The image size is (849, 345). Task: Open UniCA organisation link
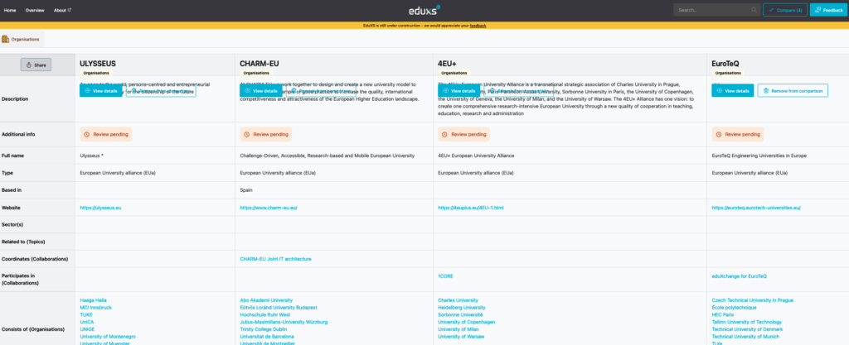pyautogui.click(x=87, y=322)
